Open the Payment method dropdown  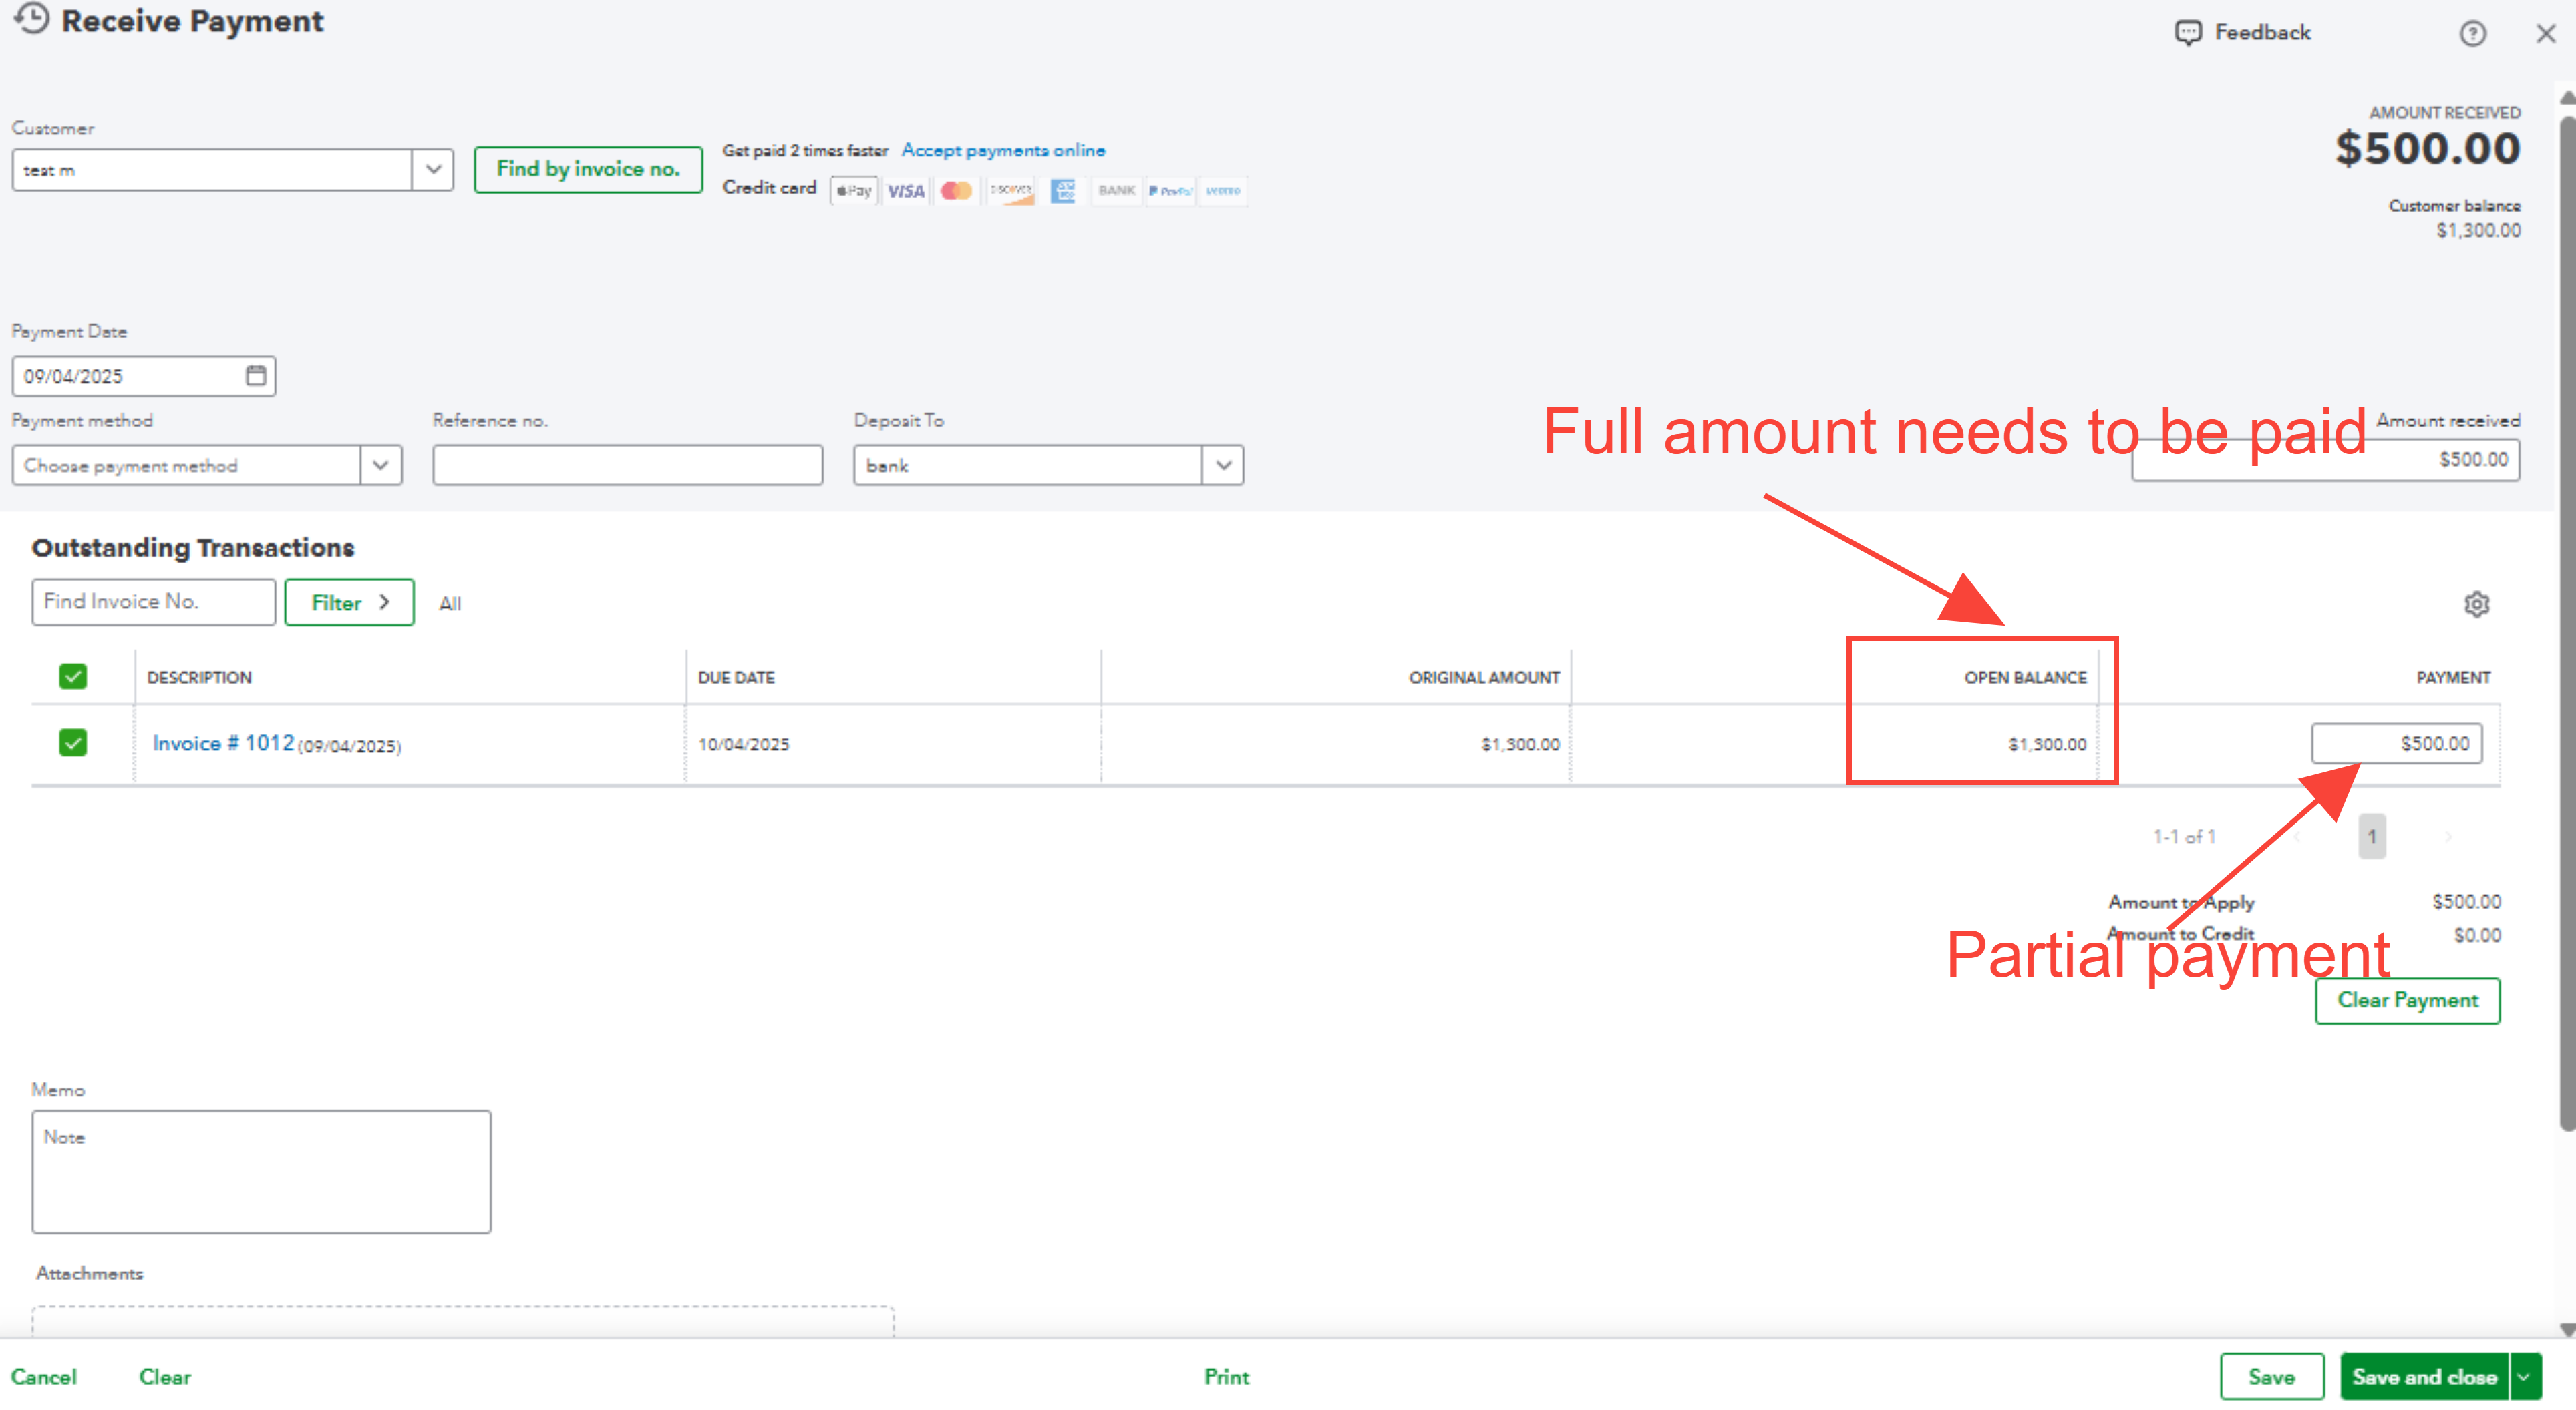380,466
